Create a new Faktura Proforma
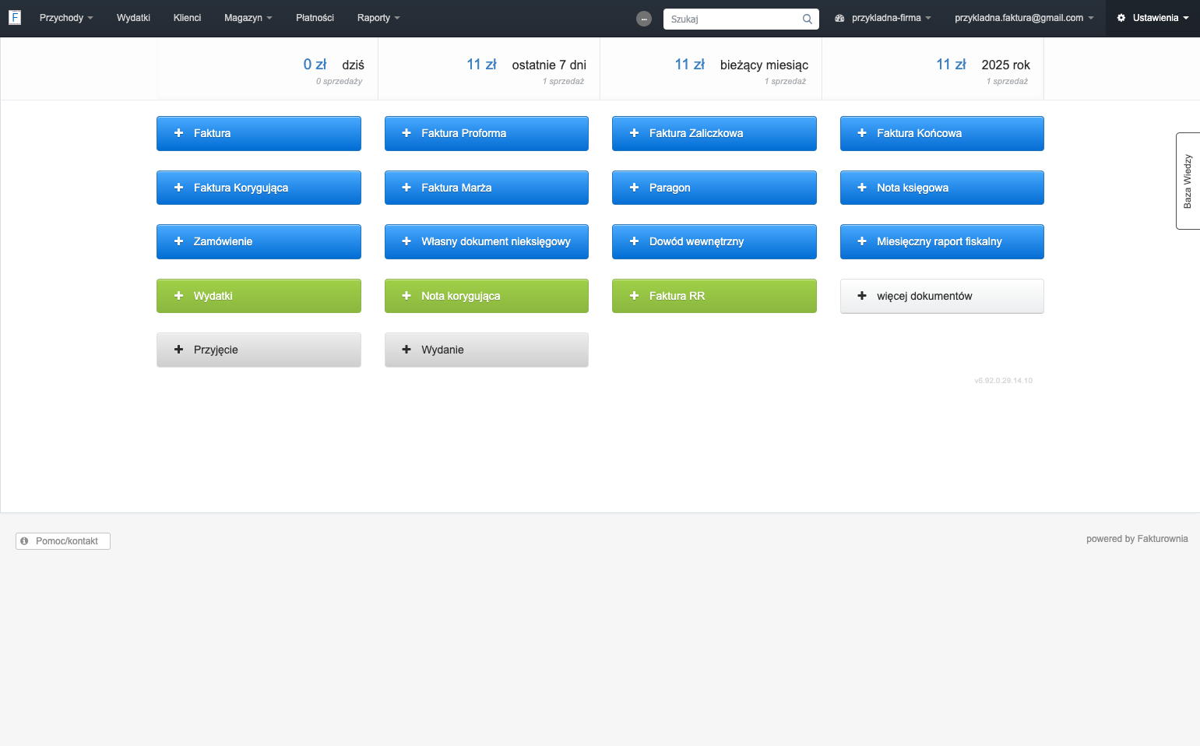This screenshot has height=746, width=1200. (x=487, y=133)
